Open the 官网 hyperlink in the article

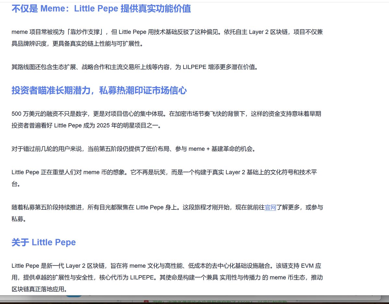270,207
